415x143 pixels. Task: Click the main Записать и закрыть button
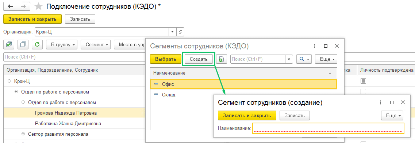point(32,19)
